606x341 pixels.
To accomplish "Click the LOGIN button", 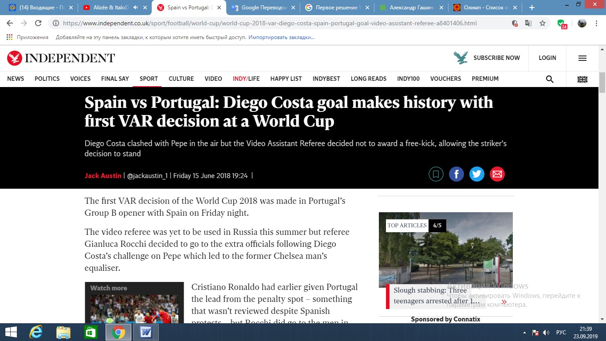I will [x=547, y=58].
